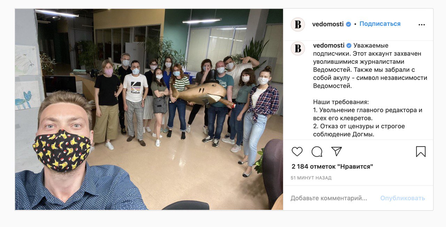
Task: Follow the account via the Подписаться link
Action: tap(380, 24)
